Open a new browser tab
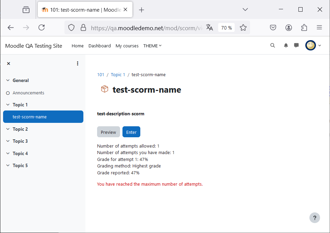Viewport: 330px width, 233px height. click(x=141, y=10)
